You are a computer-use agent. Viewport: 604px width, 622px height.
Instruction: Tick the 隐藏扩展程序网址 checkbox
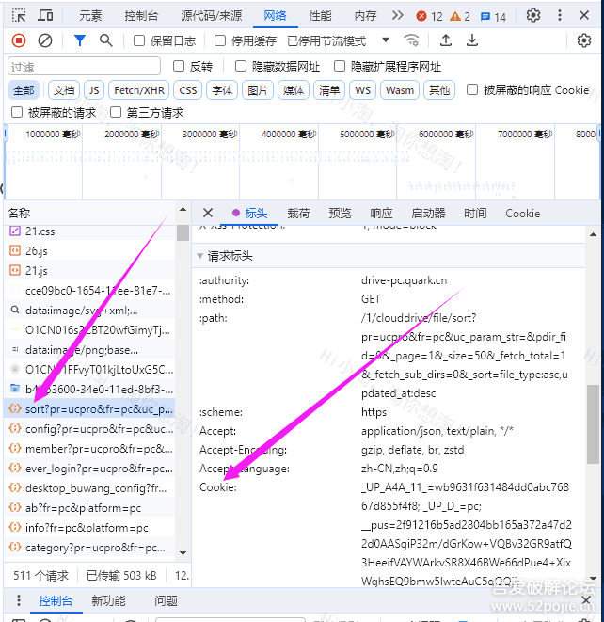[x=340, y=66]
